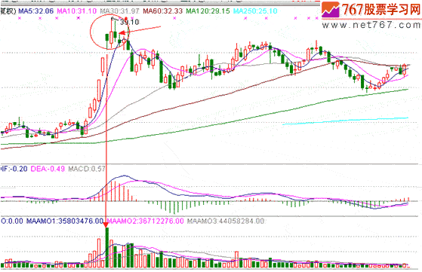The width and height of the screenshot is (422, 272).
Task: Click the red downward arrowhead above volume spike
Action: [x=106, y=224]
